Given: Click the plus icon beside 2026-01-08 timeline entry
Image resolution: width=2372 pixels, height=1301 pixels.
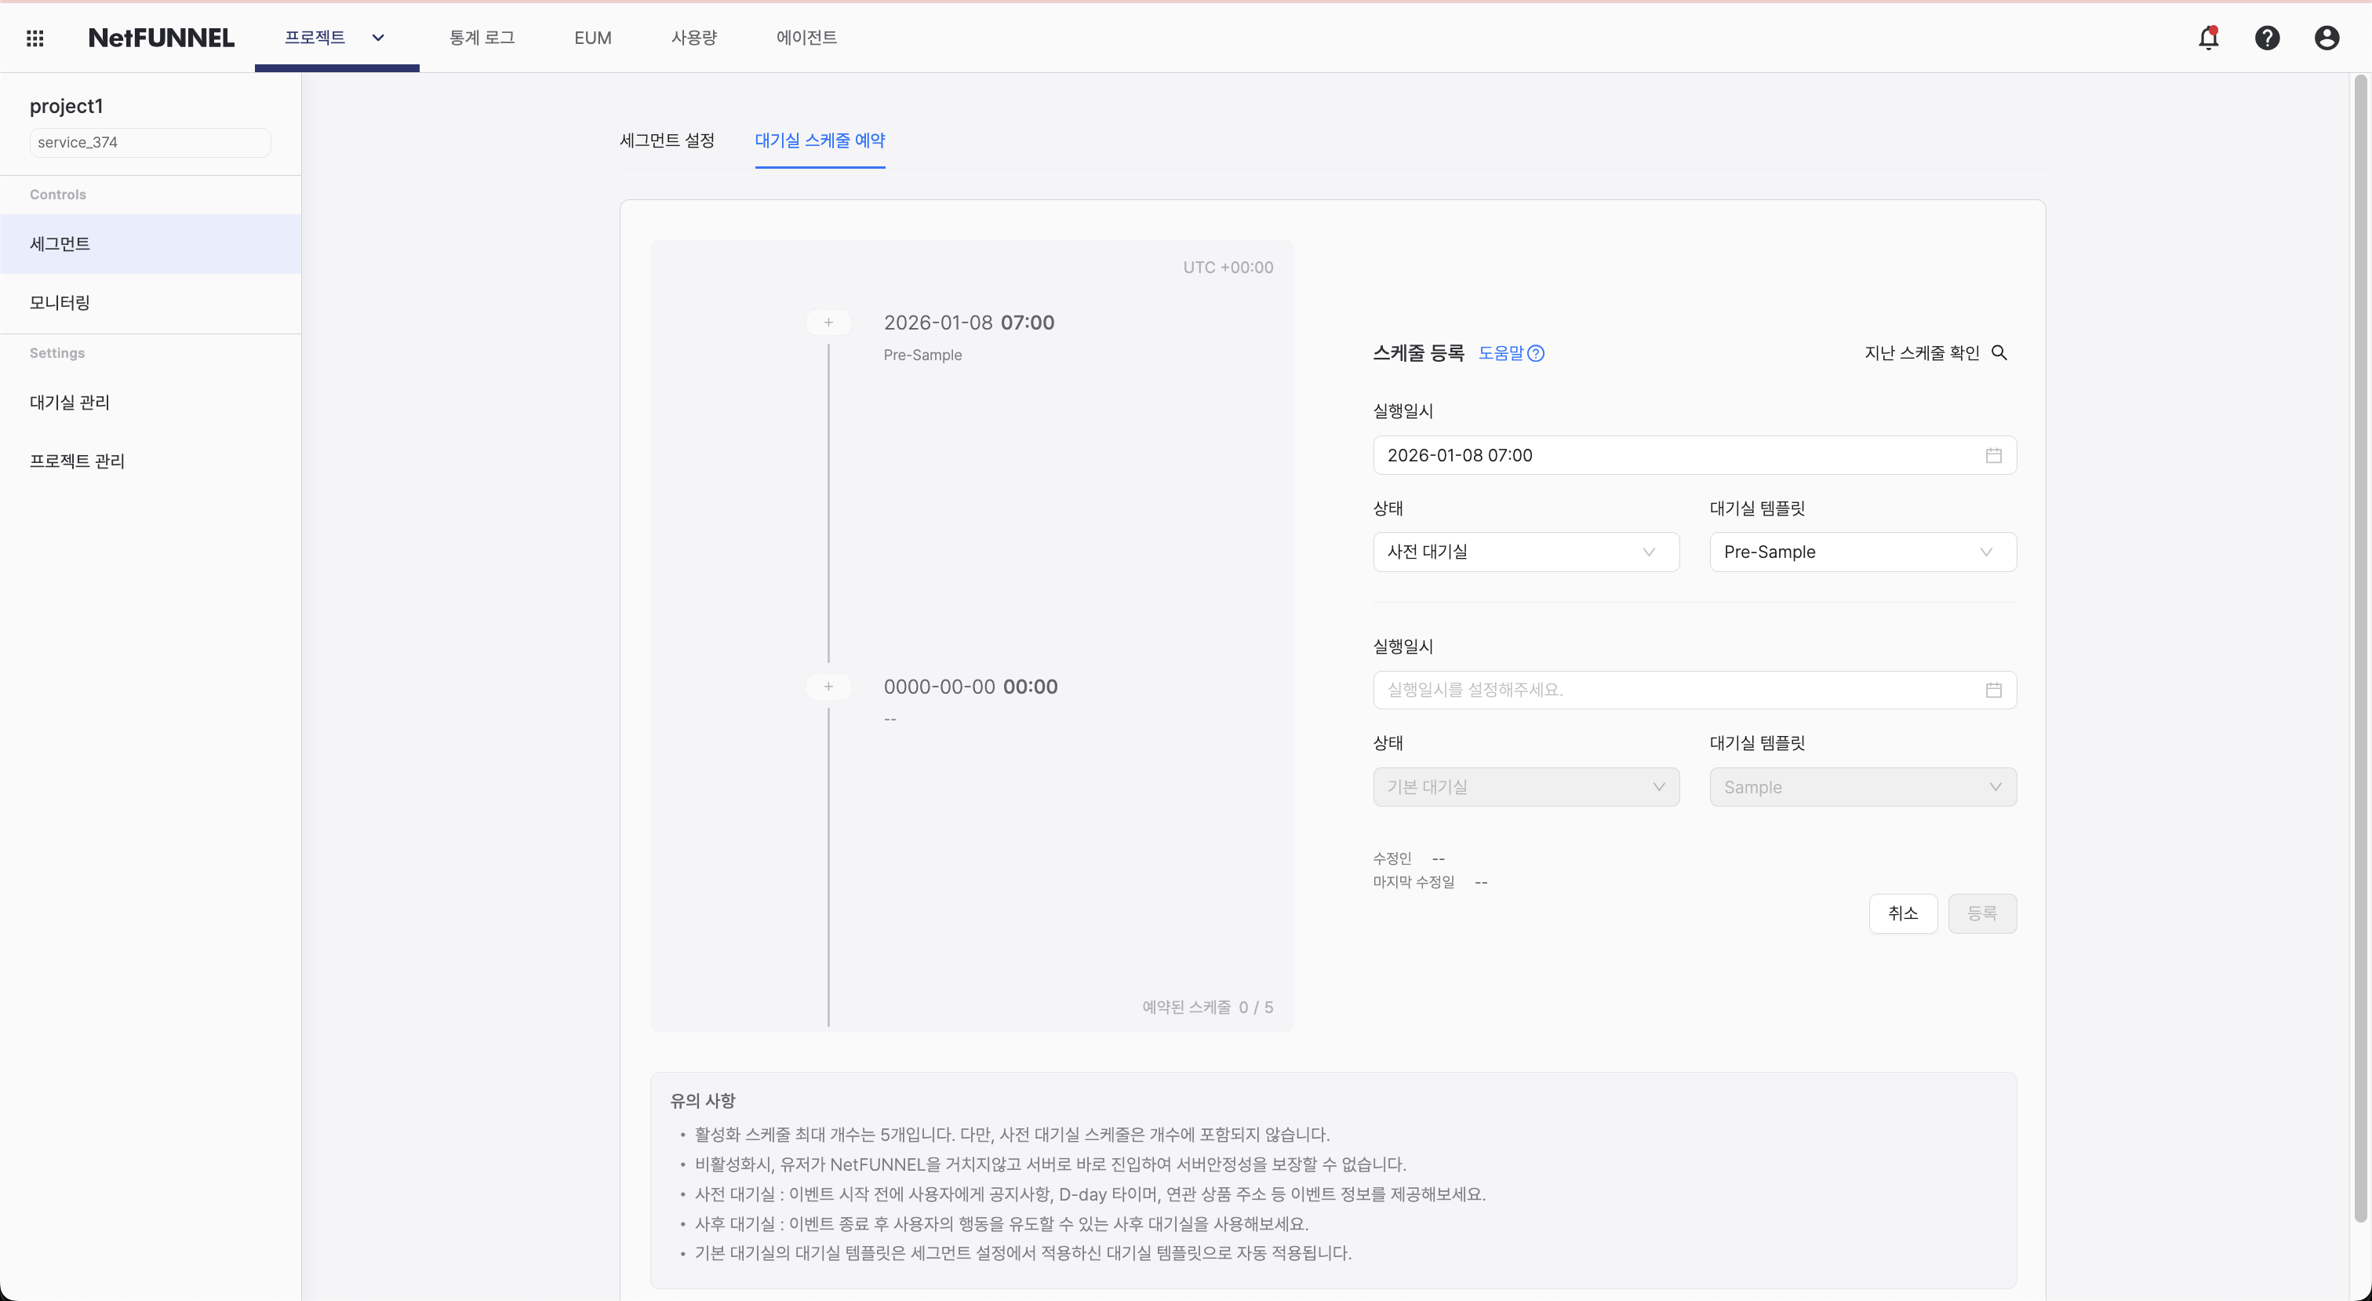Looking at the screenshot, I should (x=828, y=322).
